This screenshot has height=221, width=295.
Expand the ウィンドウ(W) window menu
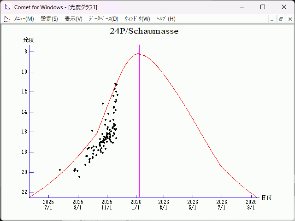(137, 19)
